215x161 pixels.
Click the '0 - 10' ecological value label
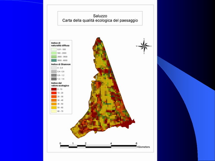coord(60,89)
